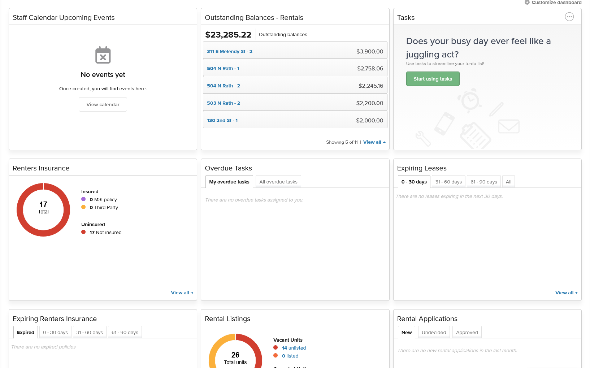The image size is (590, 368).
Task: Select the My overdue tasks tab
Action: tap(229, 182)
